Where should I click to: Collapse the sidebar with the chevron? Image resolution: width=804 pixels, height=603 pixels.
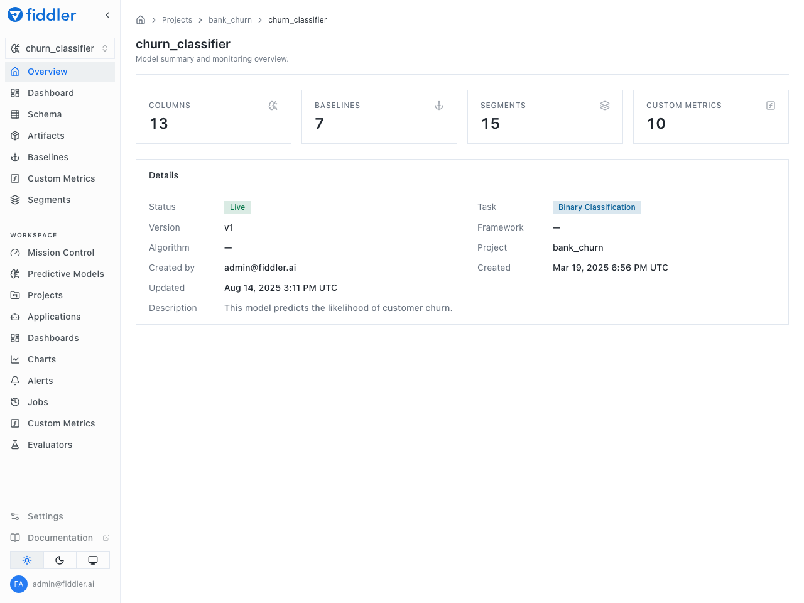click(x=107, y=15)
